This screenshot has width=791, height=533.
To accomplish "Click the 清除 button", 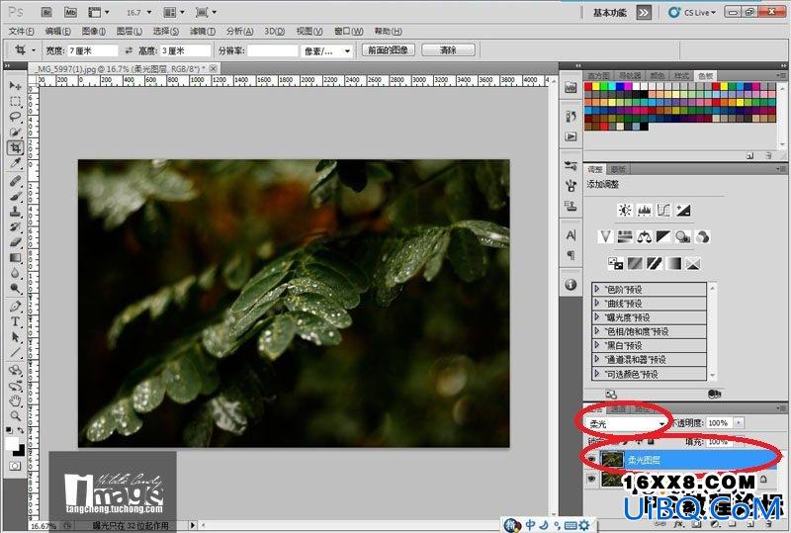I will [x=448, y=50].
